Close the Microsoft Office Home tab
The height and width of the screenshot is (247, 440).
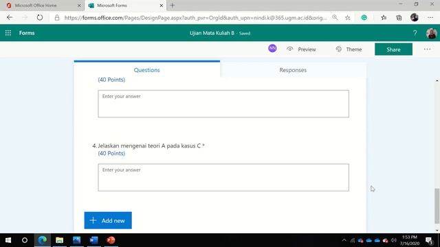pos(79,5)
